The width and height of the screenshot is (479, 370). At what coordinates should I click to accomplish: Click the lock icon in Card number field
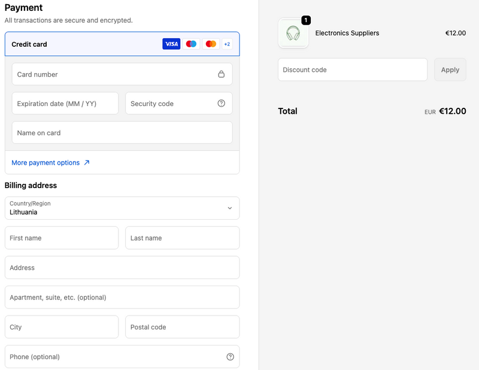pos(221,74)
